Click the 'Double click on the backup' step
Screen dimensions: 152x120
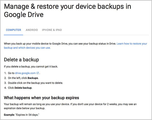coord(35,83)
